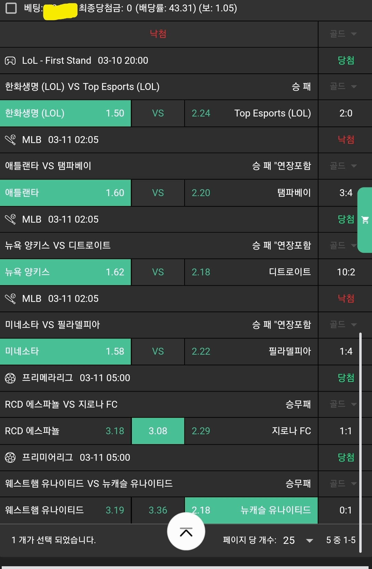Image resolution: width=372 pixels, height=569 pixels.
Task: Click the 3.08 draw odds cell
Action: click(158, 431)
